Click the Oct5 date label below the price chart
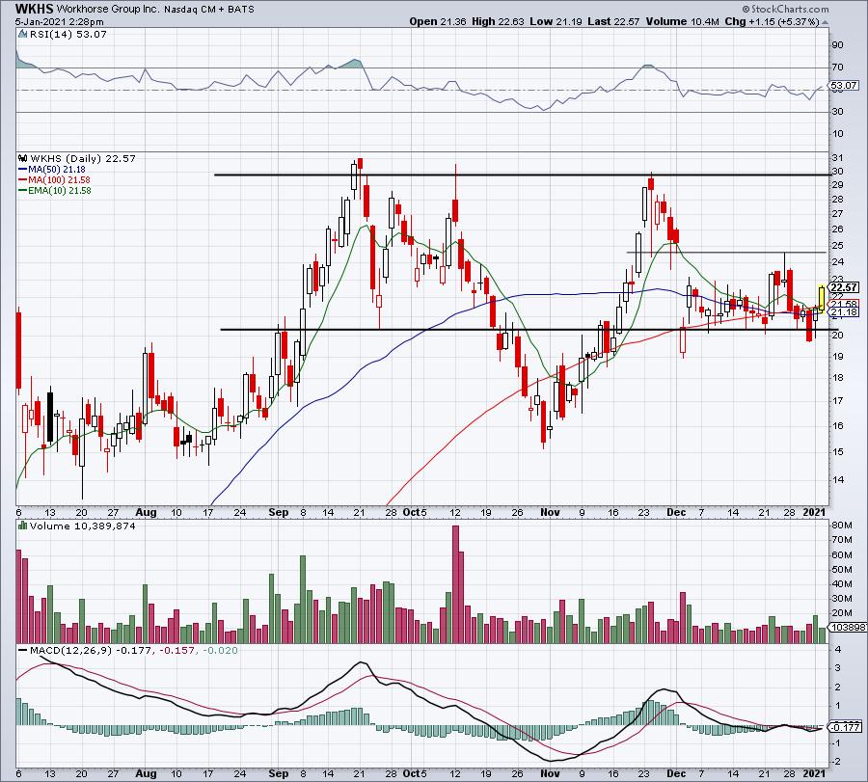 [415, 512]
